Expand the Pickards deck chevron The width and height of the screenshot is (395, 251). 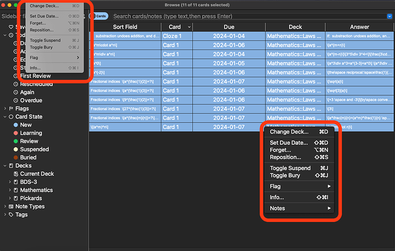pyautogui.click(x=10, y=199)
